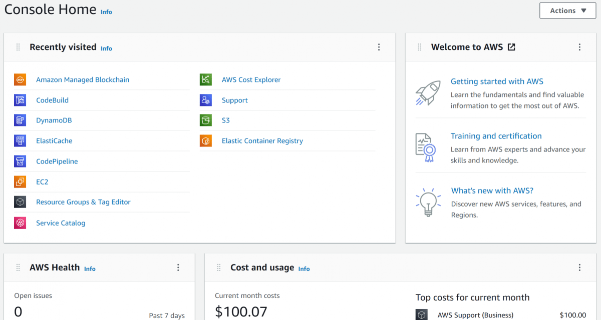Click the Resource Groups & Tag Editor icon
The width and height of the screenshot is (601, 320).
[20, 202]
